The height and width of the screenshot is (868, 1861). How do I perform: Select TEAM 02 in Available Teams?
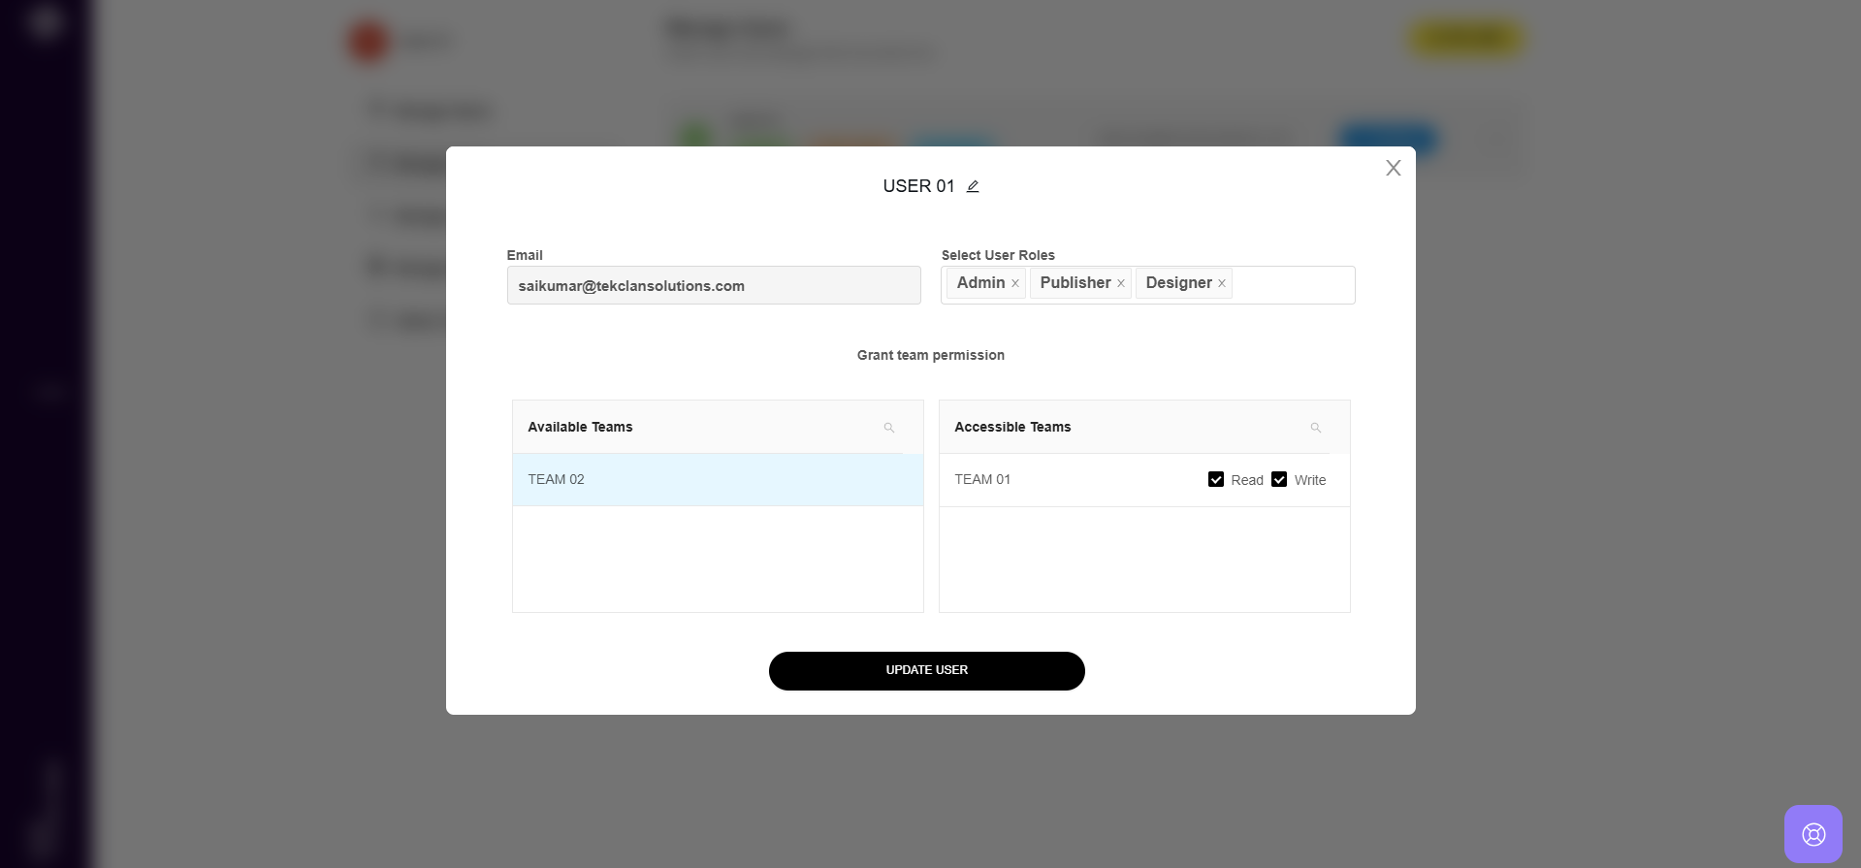click(x=717, y=479)
